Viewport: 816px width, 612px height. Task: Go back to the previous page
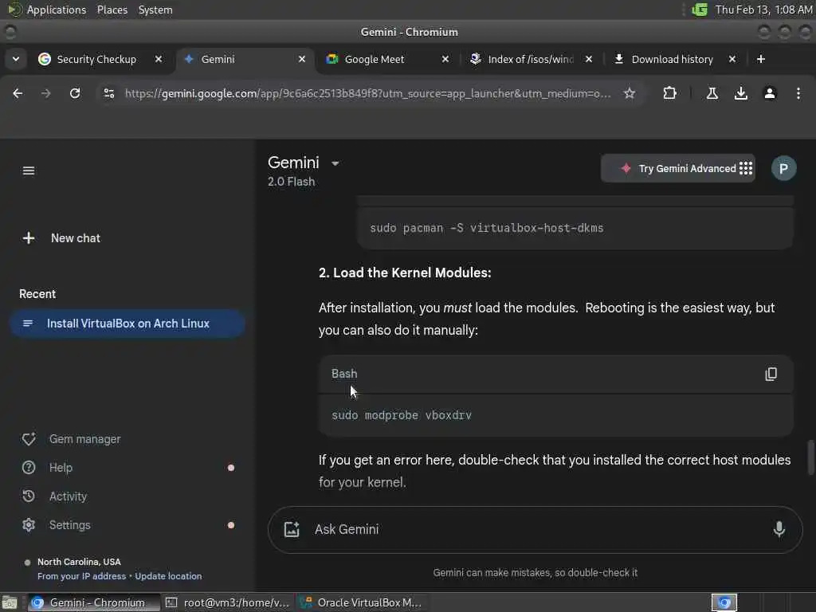(18, 93)
